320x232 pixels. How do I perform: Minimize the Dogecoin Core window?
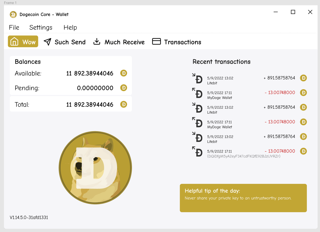[276, 12]
